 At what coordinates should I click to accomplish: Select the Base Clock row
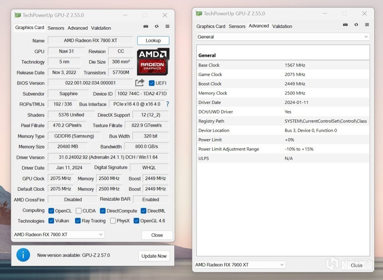(283, 65)
